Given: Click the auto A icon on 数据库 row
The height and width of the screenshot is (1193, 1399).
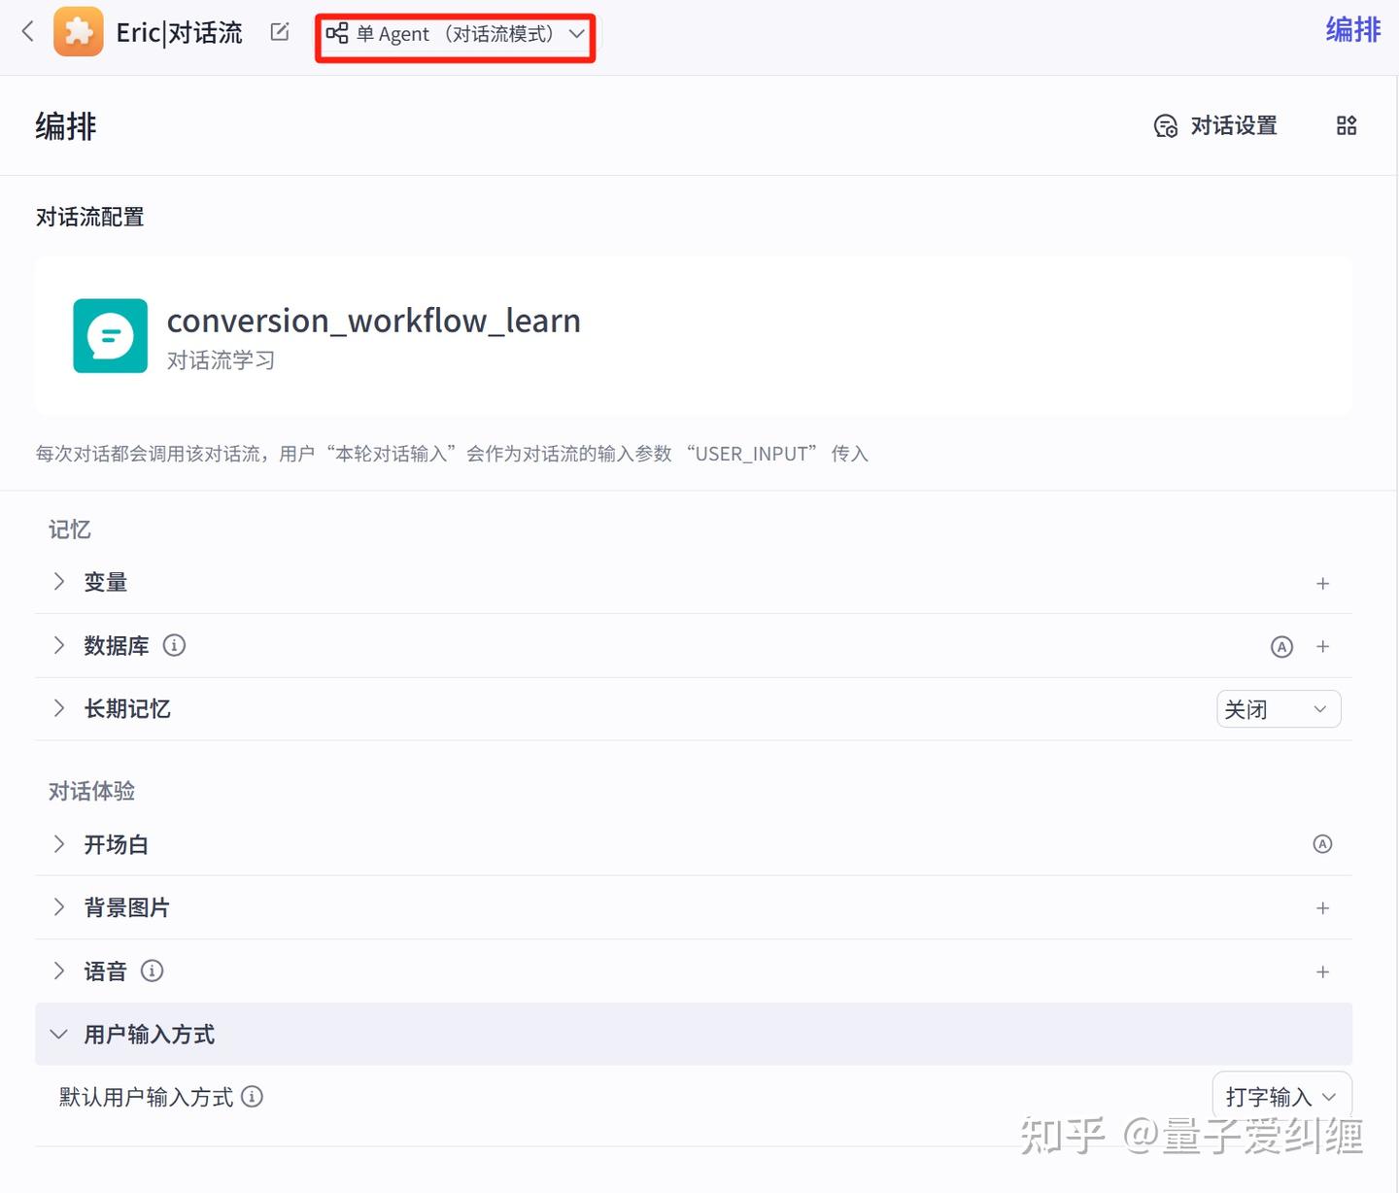Looking at the screenshot, I should pyautogui.click(x=1282, y=647).
